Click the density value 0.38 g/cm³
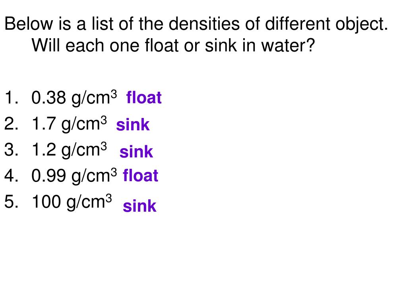The width and height of the screenshot is (407, 305). coord(74,98)
